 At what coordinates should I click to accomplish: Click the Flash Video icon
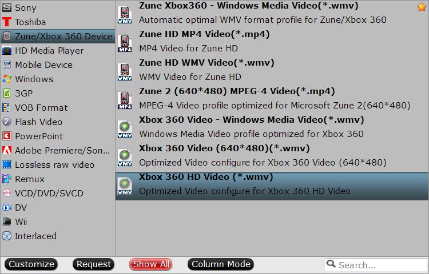click(7, 122)
